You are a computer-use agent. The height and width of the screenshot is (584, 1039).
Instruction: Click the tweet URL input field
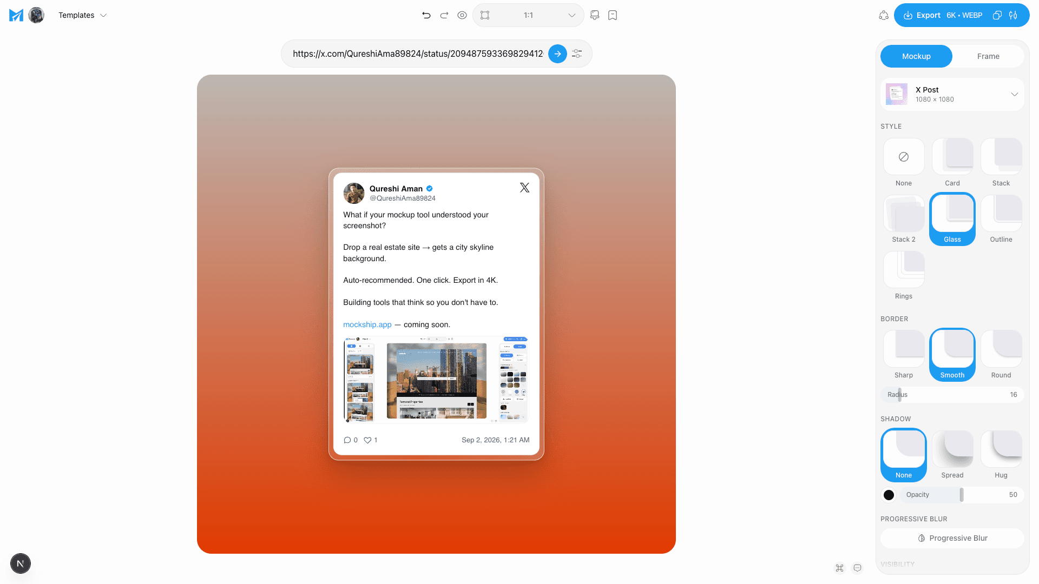pyautogui.click(x=418, y=54)
